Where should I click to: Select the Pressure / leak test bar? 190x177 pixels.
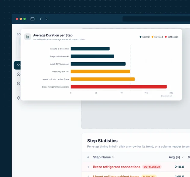click(x=100, y=71)
